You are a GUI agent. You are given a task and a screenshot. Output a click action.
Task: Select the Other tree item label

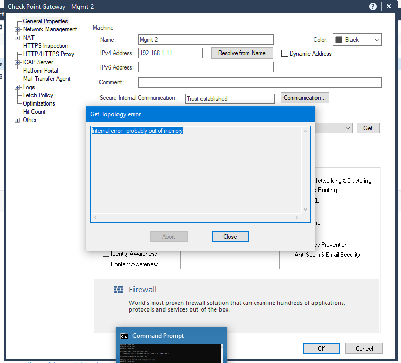[30, 120]
